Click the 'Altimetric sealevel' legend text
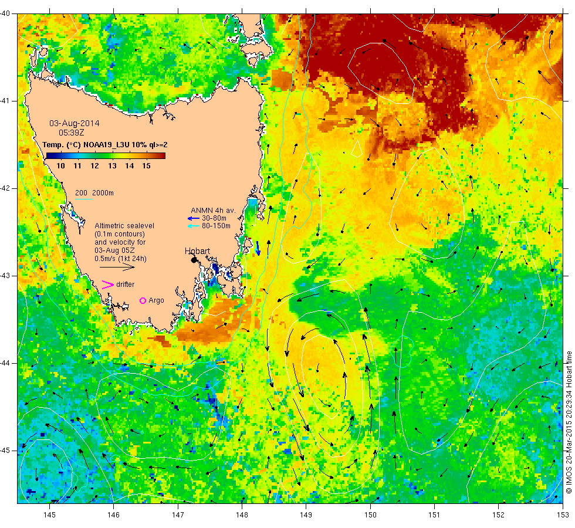 [x=124, y=226]
